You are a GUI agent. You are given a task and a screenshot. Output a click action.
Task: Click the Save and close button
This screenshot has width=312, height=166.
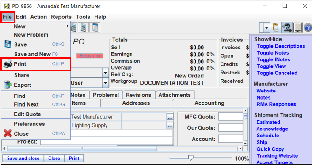click(23, 158)
